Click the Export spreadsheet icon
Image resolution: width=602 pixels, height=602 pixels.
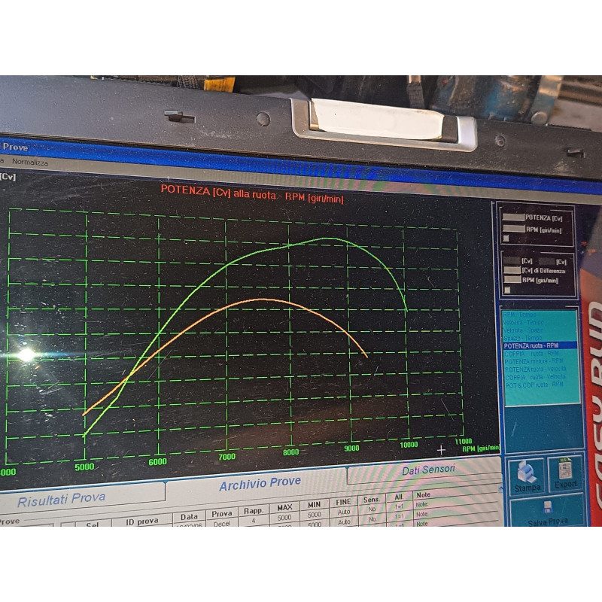tap(565, 469)
